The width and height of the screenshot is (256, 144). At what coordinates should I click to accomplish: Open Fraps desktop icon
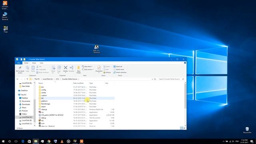tap(6, 29)
